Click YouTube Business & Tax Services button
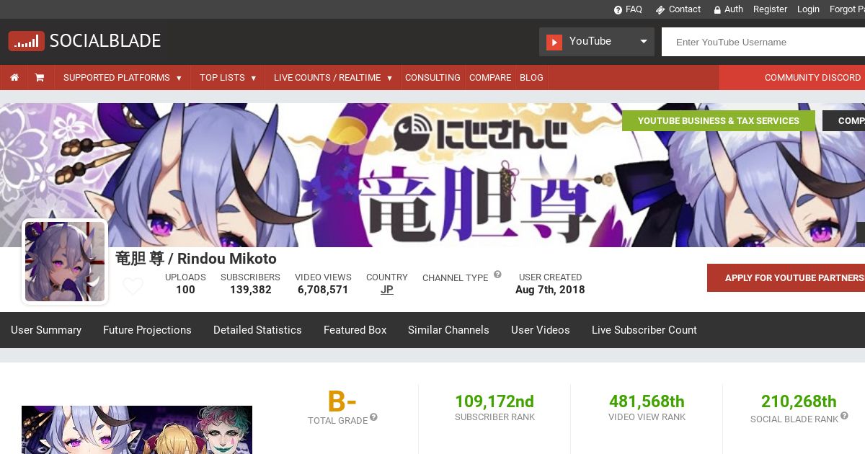 click(x=719, y=120)
